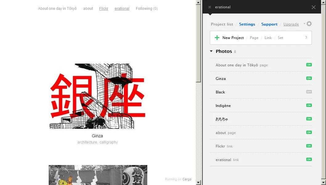Open the Flickr link in site navigation
Image resolution: width=326 pixels, height=185 pixels.
pos(104,9)
